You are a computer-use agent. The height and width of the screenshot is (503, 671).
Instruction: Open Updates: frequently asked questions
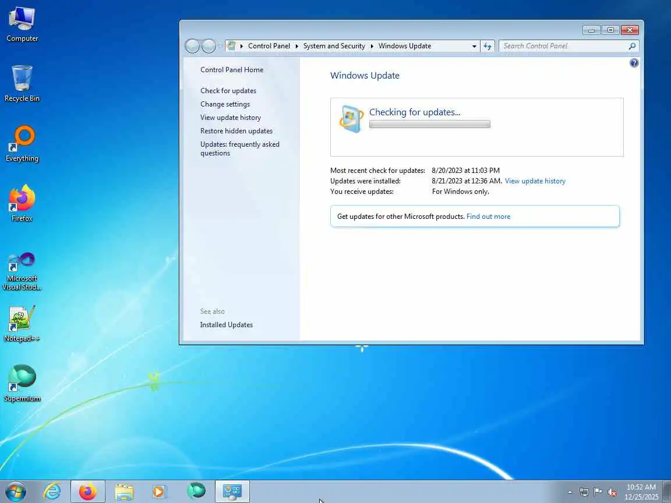tap(239, 148)
